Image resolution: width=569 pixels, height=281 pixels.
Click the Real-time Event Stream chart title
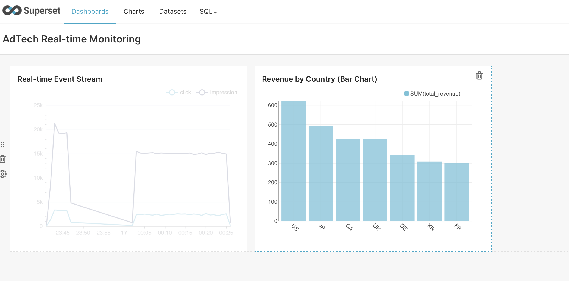(x=60, y=79)
